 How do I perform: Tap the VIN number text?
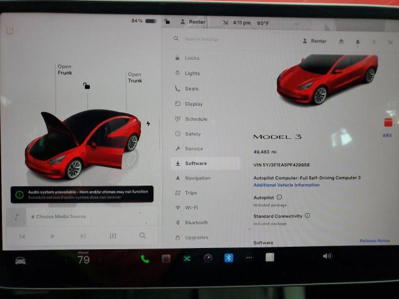pos(281,164)
